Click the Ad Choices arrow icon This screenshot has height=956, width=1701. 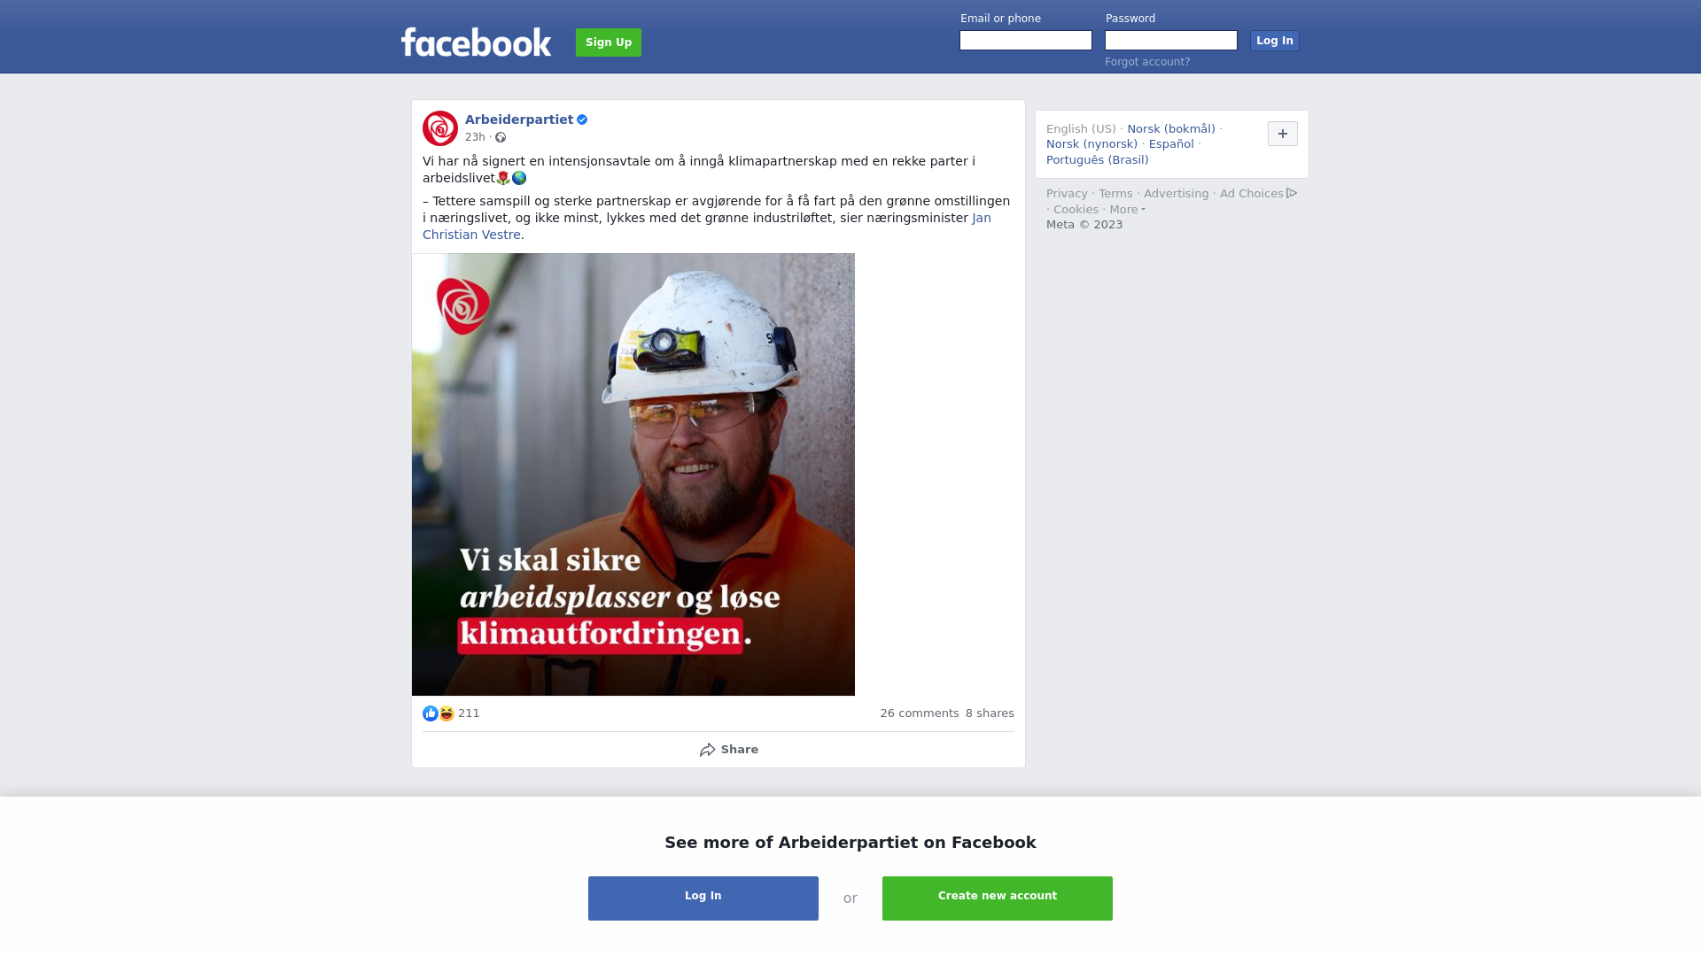[x=1292, y=193]
